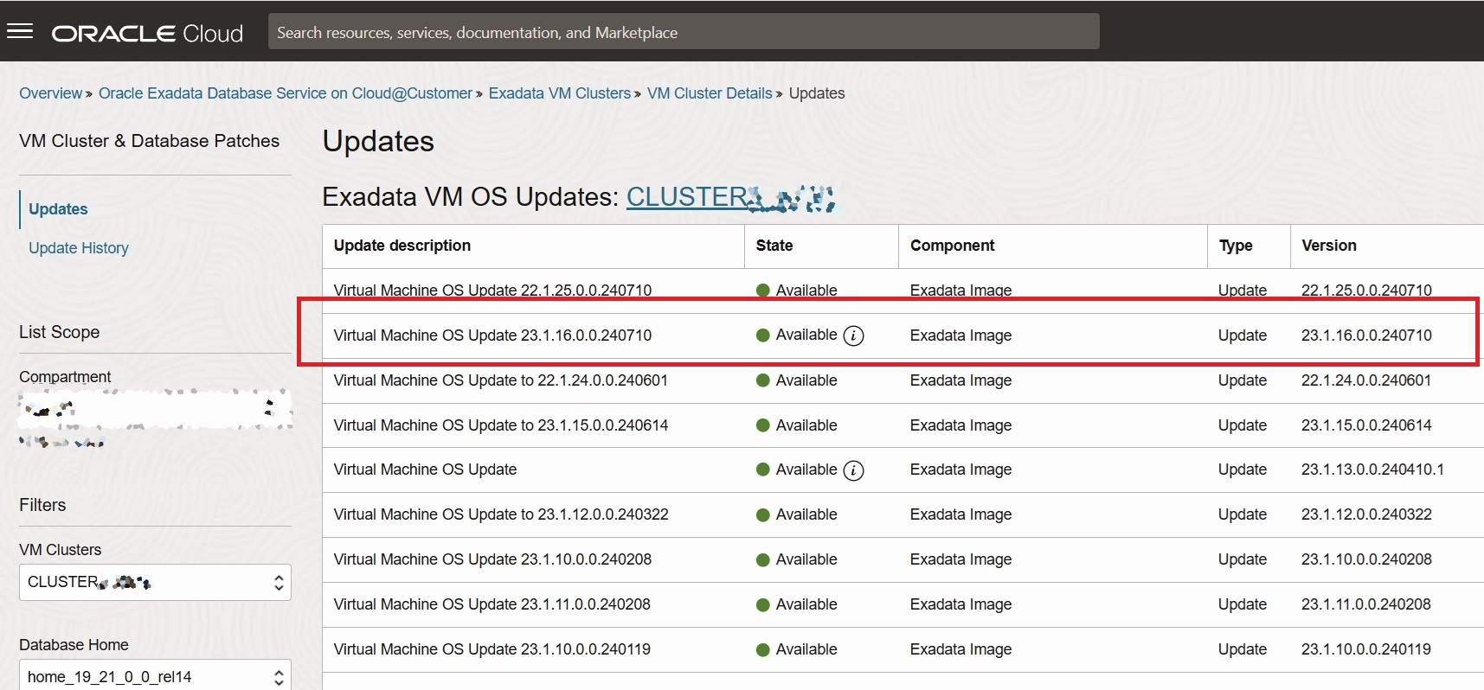Screen dimensions: 1484x690
Task: Click Update type cell for 23.1.13.0.0.240410.1
Action: click(x=1243, y=470)
